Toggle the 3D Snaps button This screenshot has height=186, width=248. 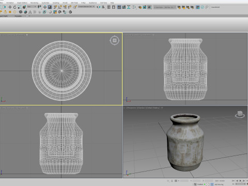pyautogui.click(x=55, y=7)
